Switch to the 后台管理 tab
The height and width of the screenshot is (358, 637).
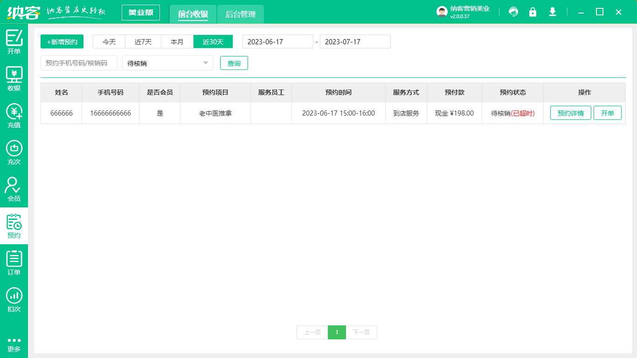tap(242, 14)
